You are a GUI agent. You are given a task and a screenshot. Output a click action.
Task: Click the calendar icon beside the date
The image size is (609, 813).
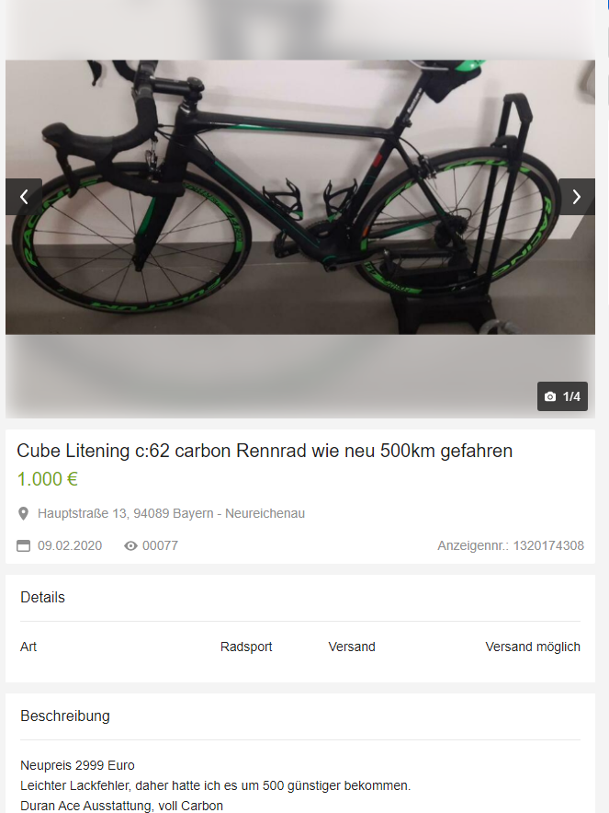point(23,545)
